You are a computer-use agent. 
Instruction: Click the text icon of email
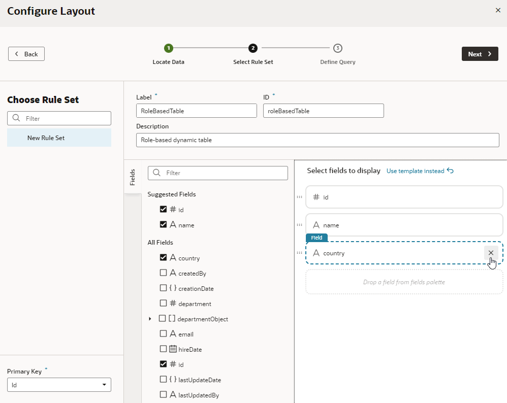coord(173,333)
